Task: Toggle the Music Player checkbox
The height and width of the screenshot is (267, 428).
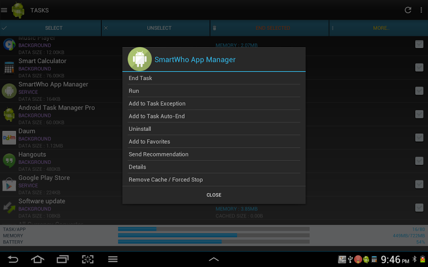Action: [419, 44]
